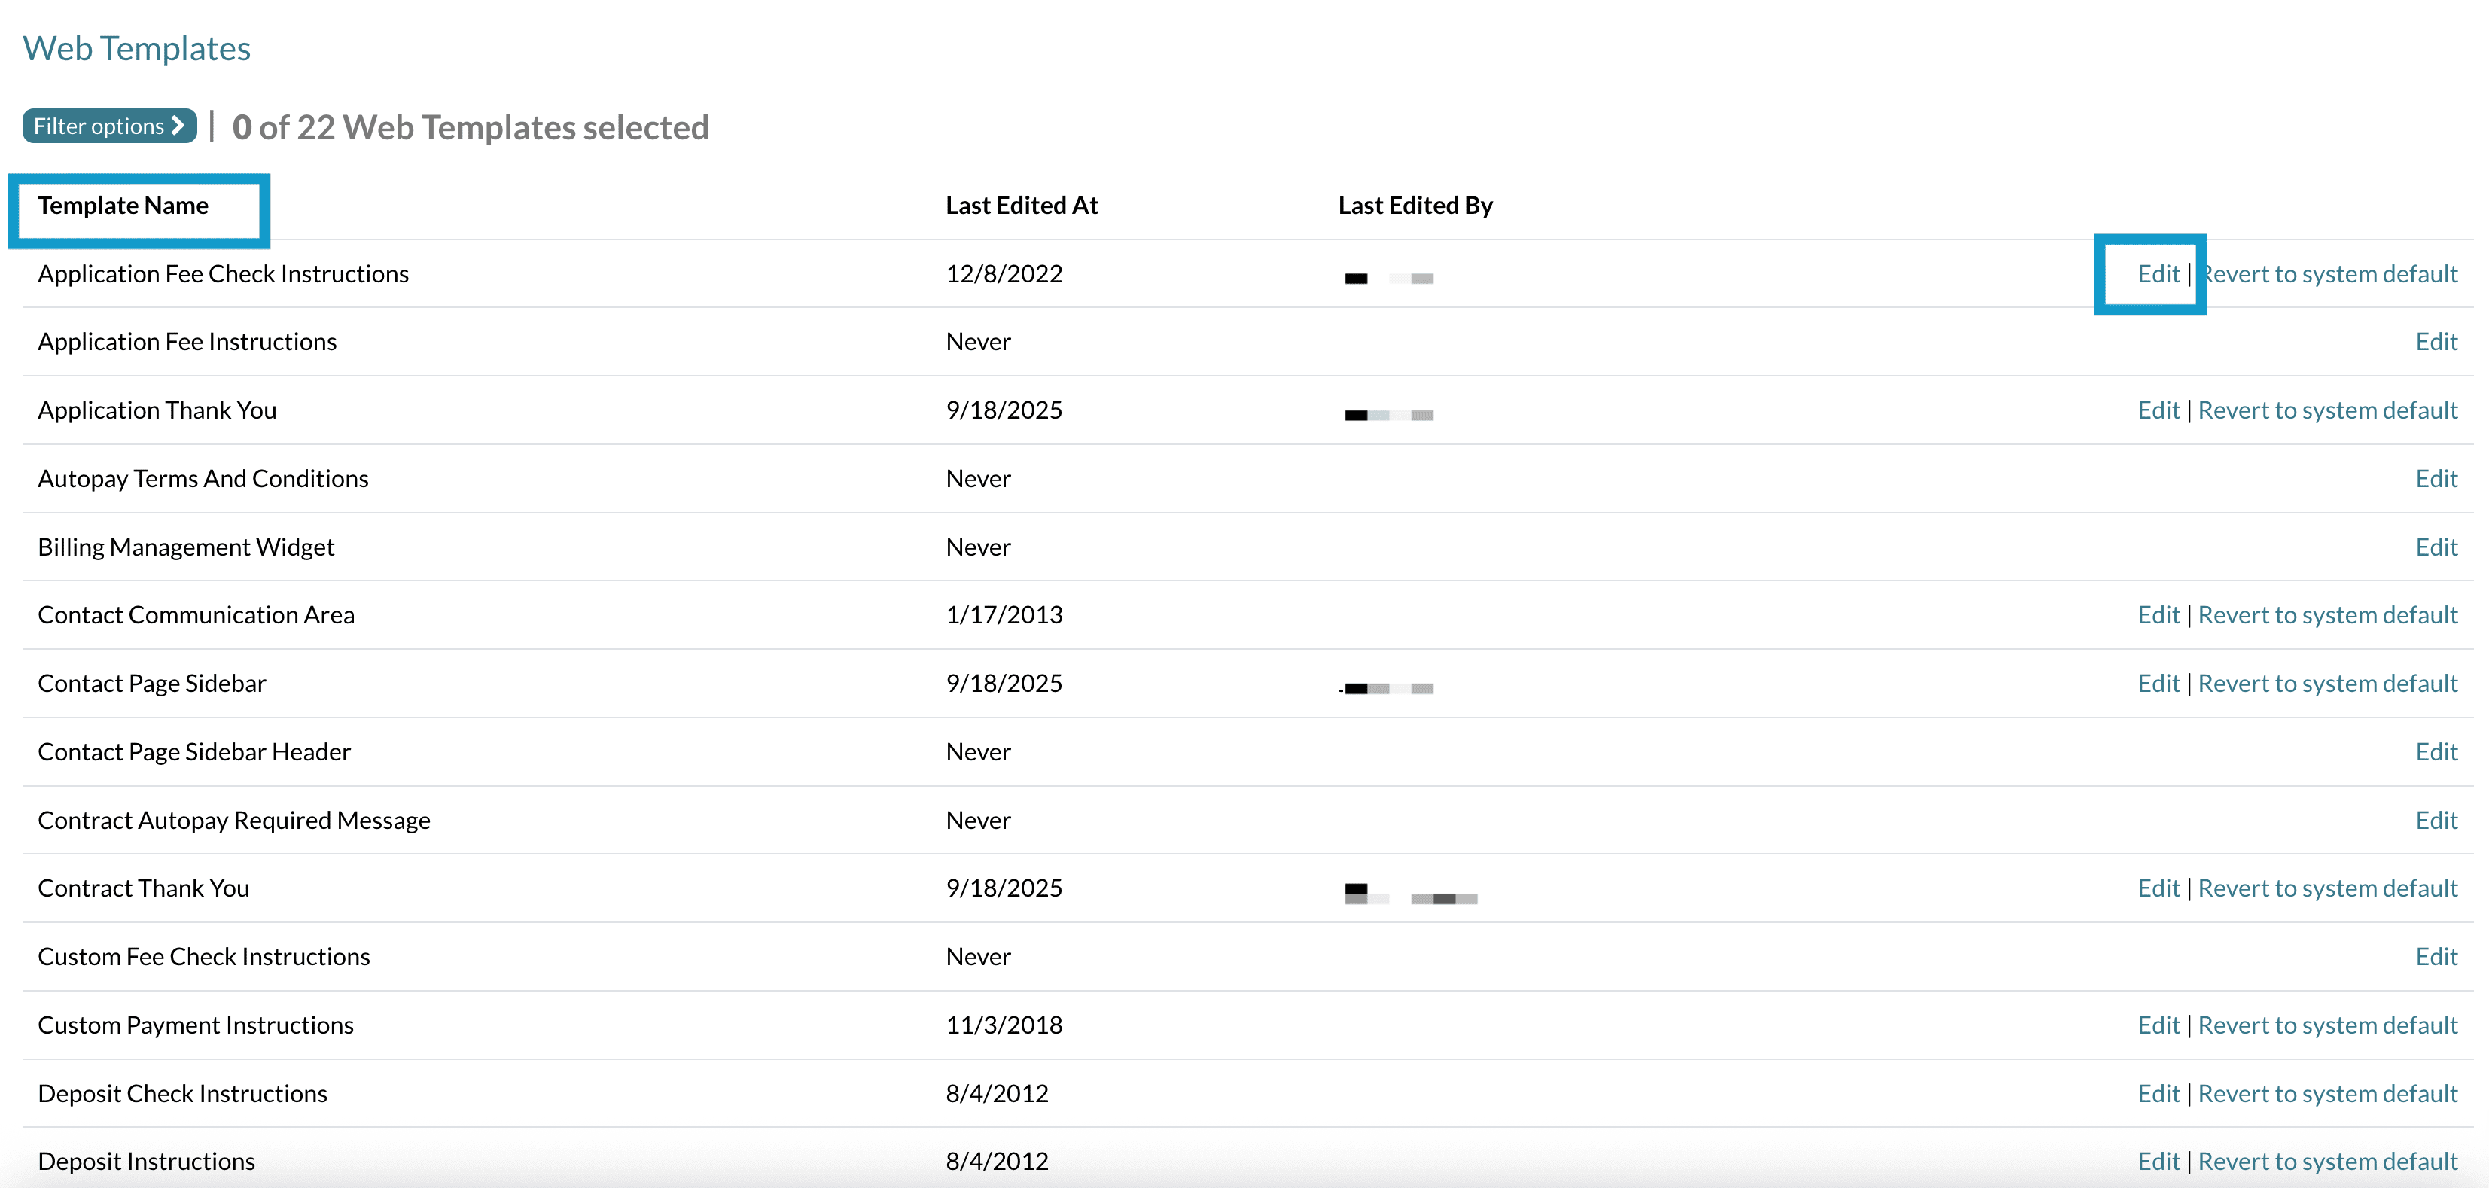Image resolution: width=2489 pixels, height=1188 pixels.
Task: Revert Application Thank You to system default
Action: 2329,410
